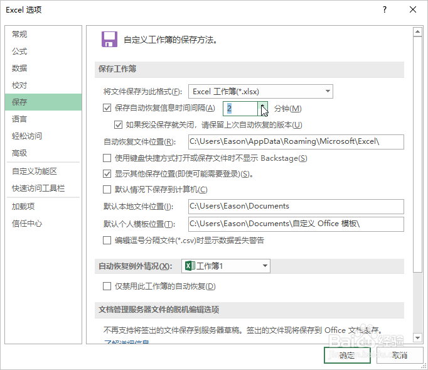Click the 默认本地文件位置 path field
This screenshot has height=370, width=428.
click(x=296, y=206)
